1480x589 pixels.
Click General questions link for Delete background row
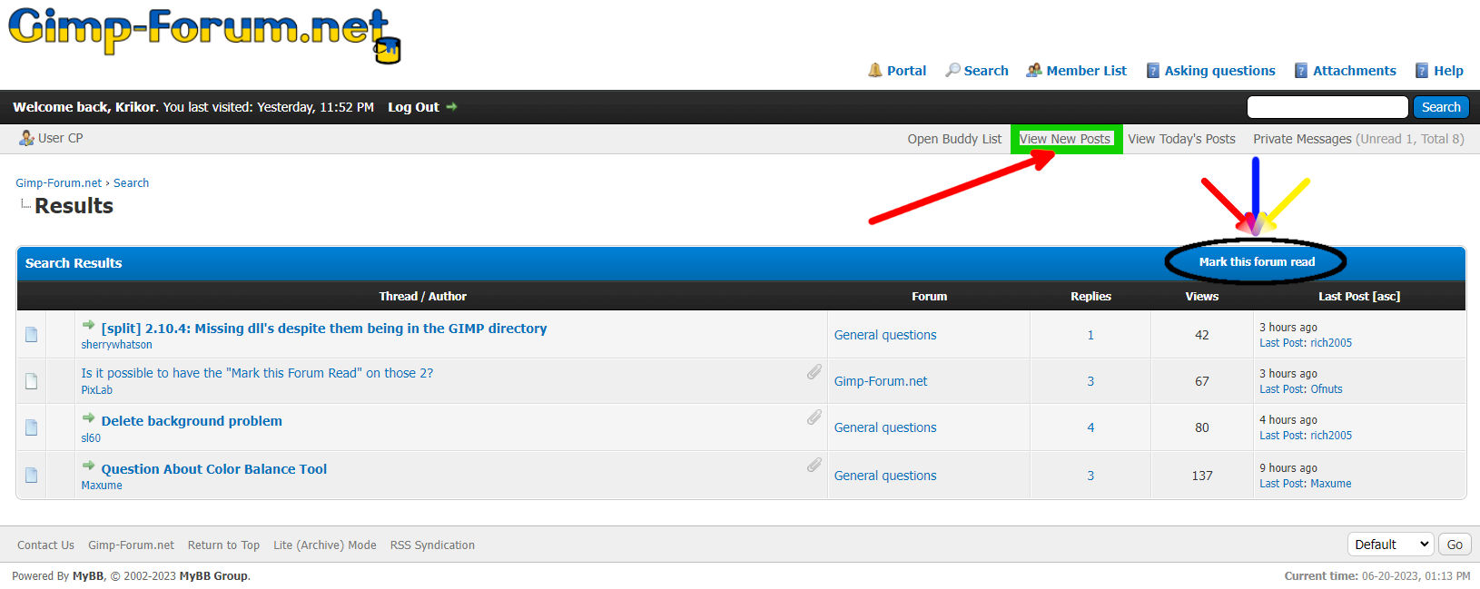coord(885,427)
